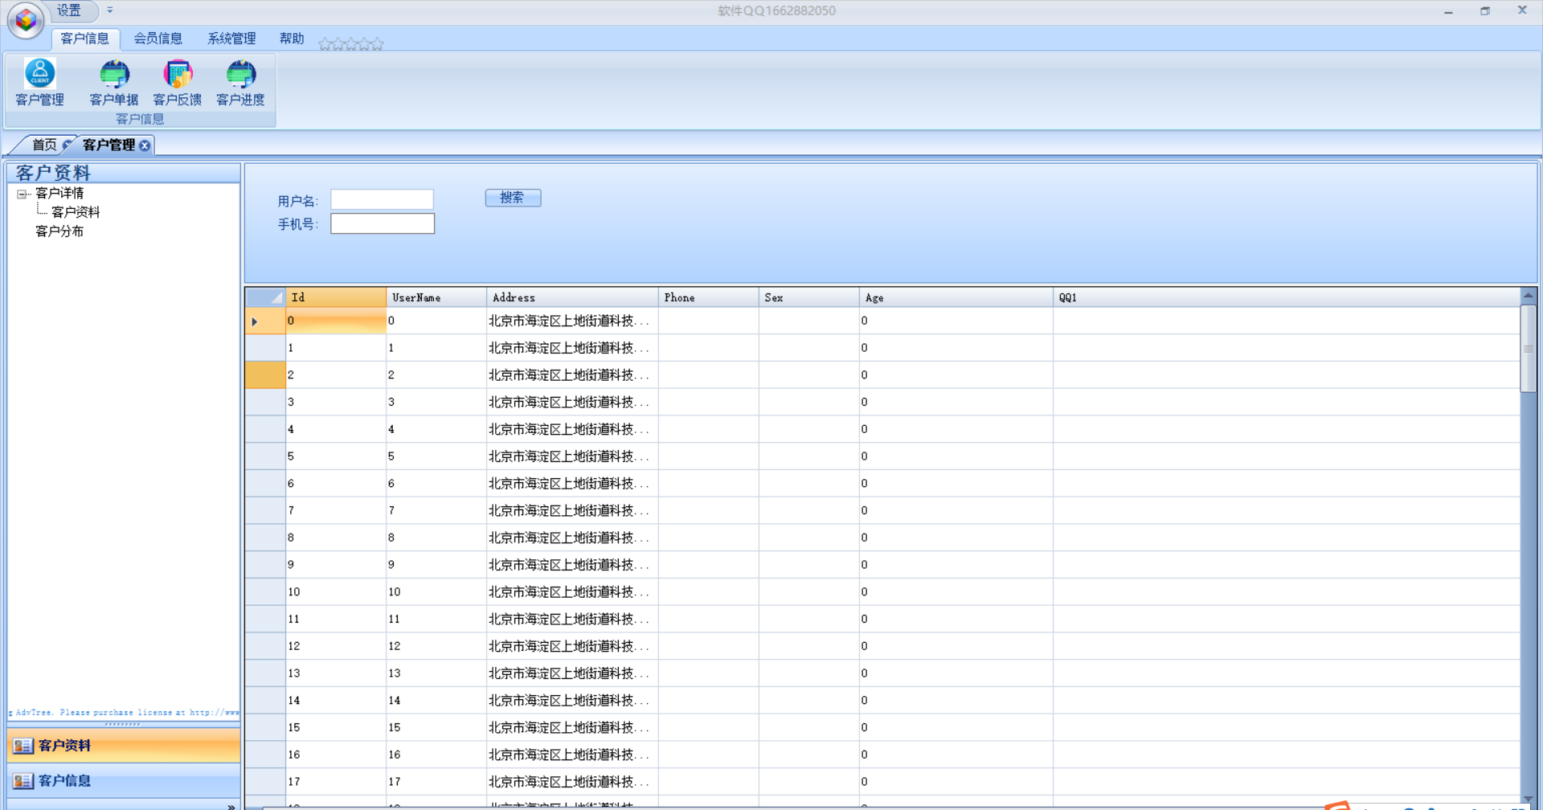1543x810 pixels.
Task: Click a star in the rating row
Action: pos(350,44)
